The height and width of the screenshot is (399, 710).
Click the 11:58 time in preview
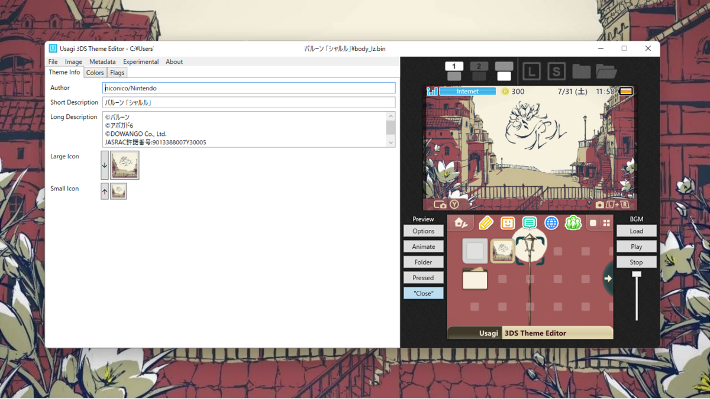(605, 92)
